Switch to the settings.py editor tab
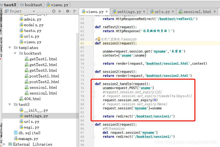This screenshot has width=220, height=147. pyautogui.click(x=129, y=12)
